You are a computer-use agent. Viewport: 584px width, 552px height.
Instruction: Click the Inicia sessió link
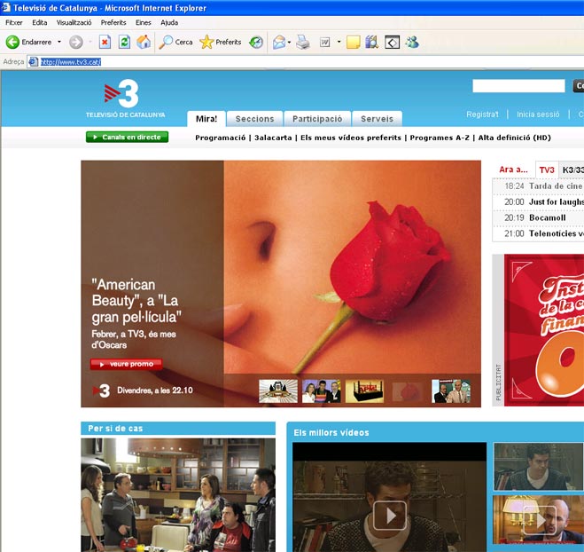point(538,114)
